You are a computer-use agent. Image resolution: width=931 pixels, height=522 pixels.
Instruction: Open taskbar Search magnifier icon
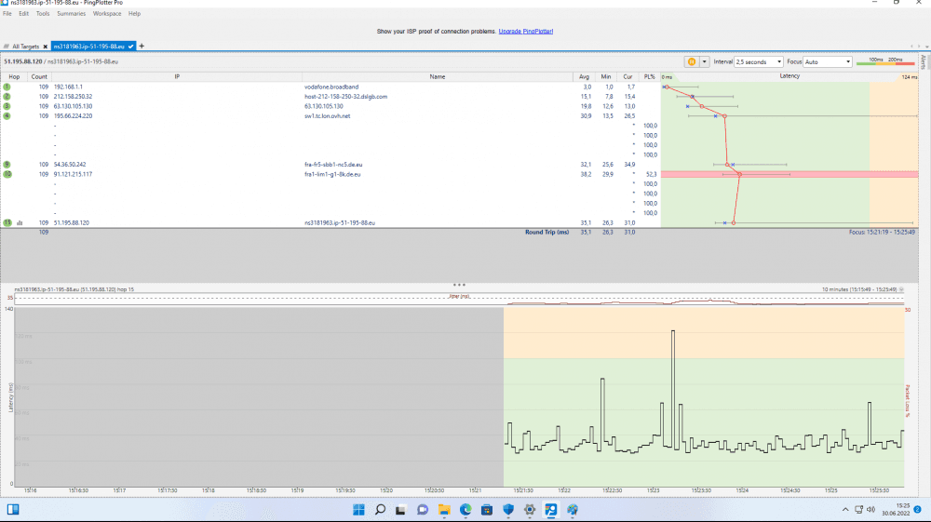tap(380, 510)
